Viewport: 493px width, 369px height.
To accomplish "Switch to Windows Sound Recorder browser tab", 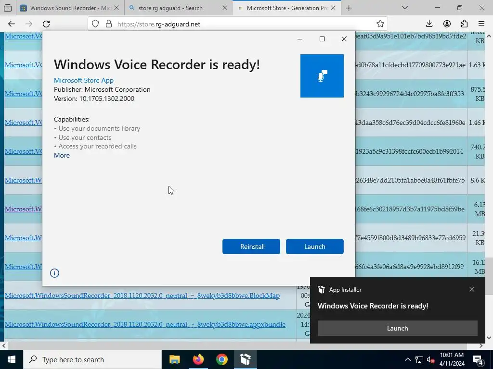I will pos(69,8).
